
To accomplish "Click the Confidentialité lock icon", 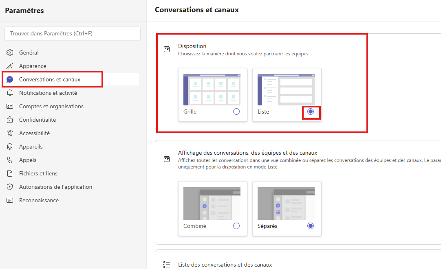I will click(x=10, y=120).
